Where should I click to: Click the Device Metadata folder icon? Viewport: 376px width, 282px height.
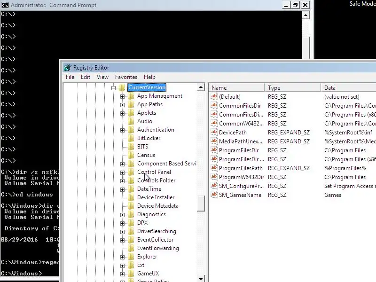coord(131,206)
